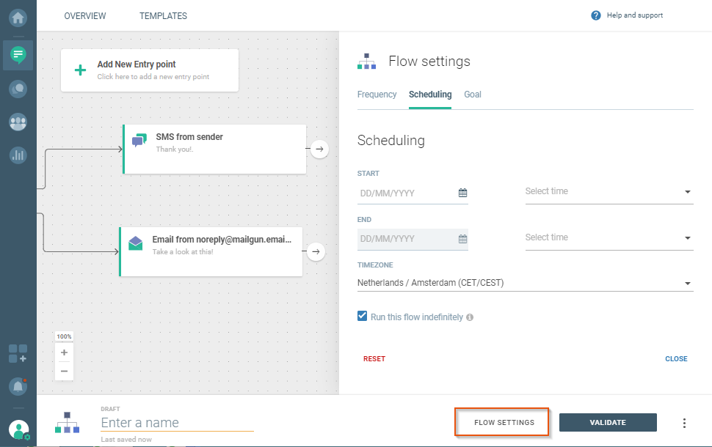
Task: Open the start date calendar picker
Action: click(x=462, y=193)
